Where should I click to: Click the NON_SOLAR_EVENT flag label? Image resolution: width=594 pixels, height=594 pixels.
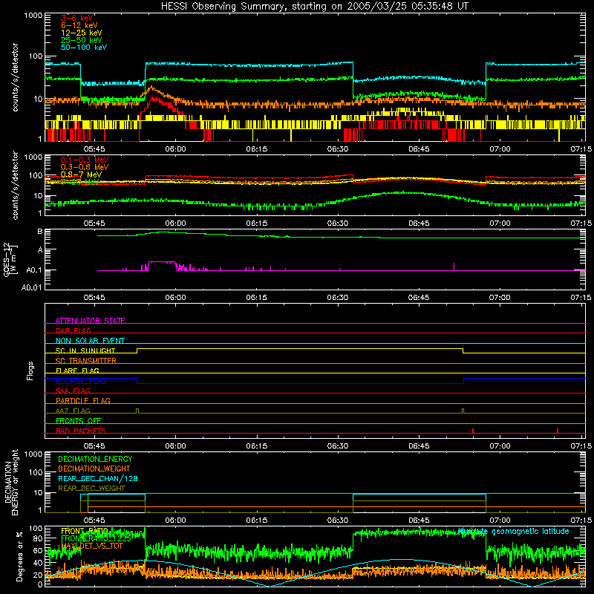tap(90, 341)
